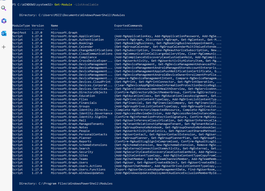
Task: Click the ModuleType column header
Action: tap(21, 25)
